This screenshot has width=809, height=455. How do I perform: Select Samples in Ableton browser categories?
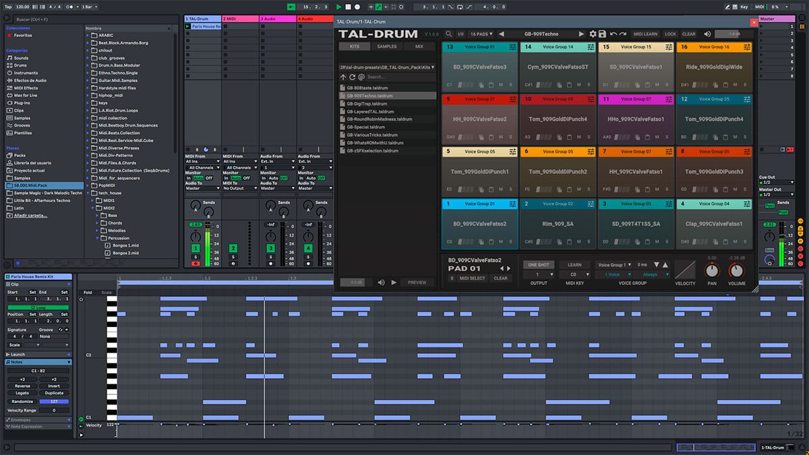tap(23, 117)
